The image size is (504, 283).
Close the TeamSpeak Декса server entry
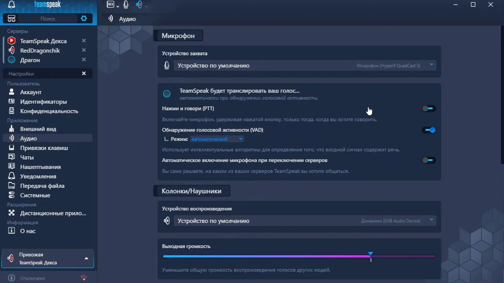[x=84, y=41]
